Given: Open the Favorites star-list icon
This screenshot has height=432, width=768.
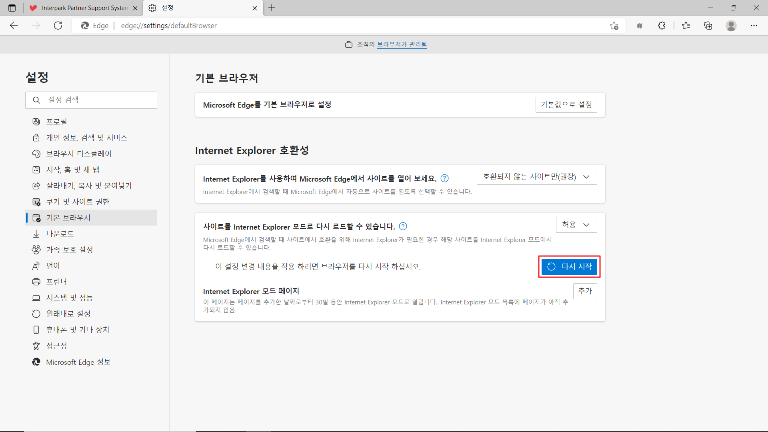Looking at the screenshot, I should tap(686, 26).
